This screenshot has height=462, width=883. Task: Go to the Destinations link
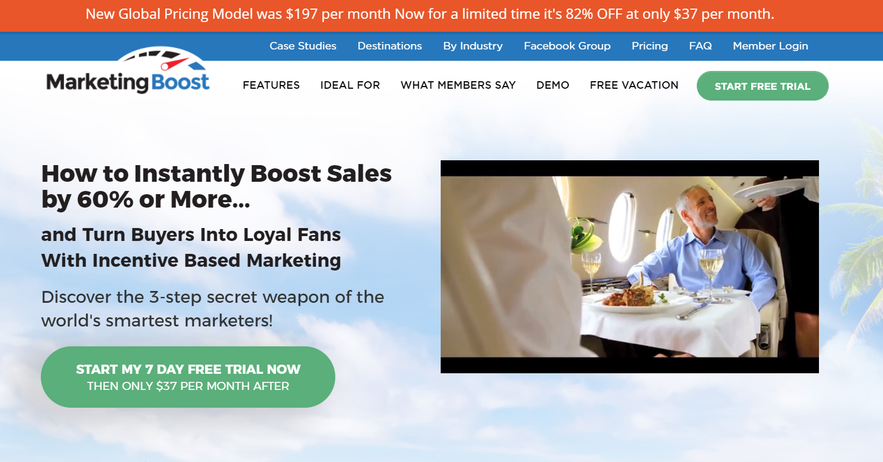[390, 46]
